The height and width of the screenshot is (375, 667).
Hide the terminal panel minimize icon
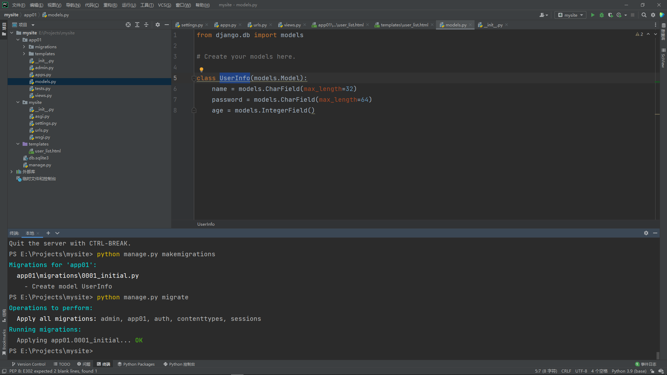(x=655, y=233)
